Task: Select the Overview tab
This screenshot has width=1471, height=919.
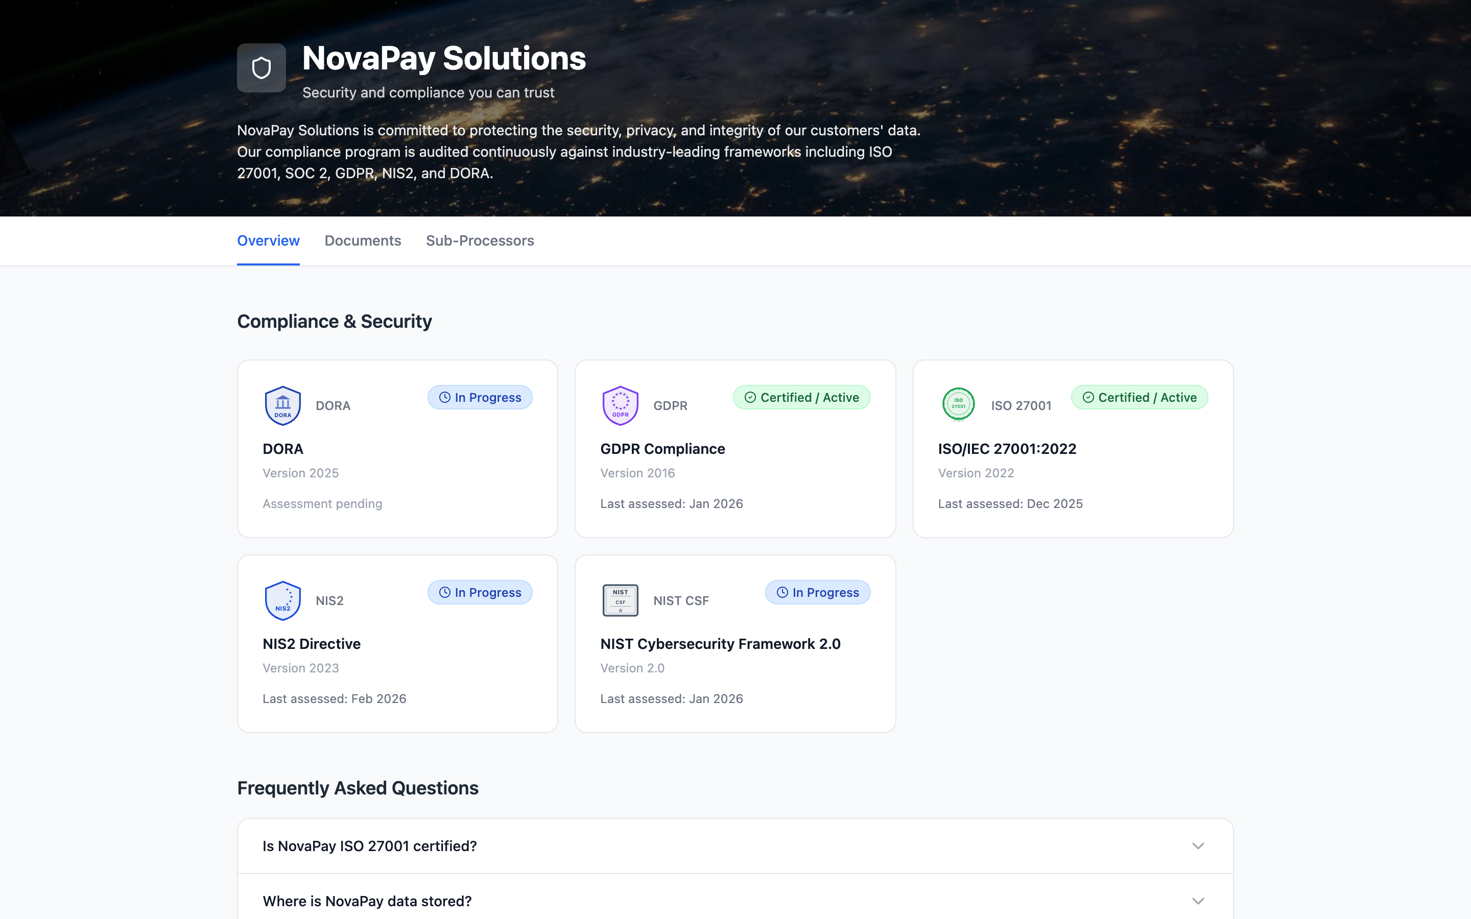Action: click(x=268, y=240)
